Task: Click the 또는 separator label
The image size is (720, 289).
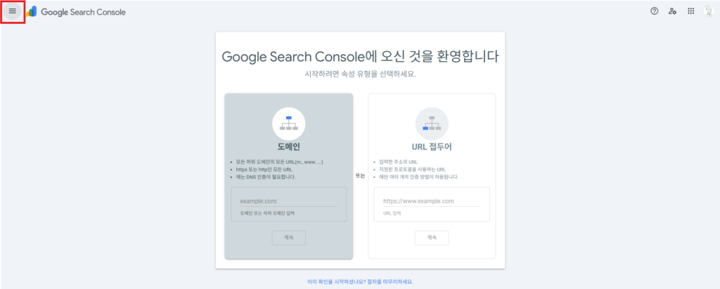Action: point(361,176)
